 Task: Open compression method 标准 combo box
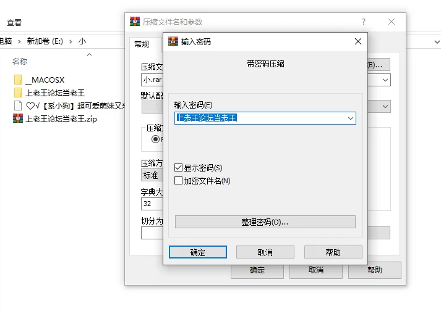click(x=152, y=175)
